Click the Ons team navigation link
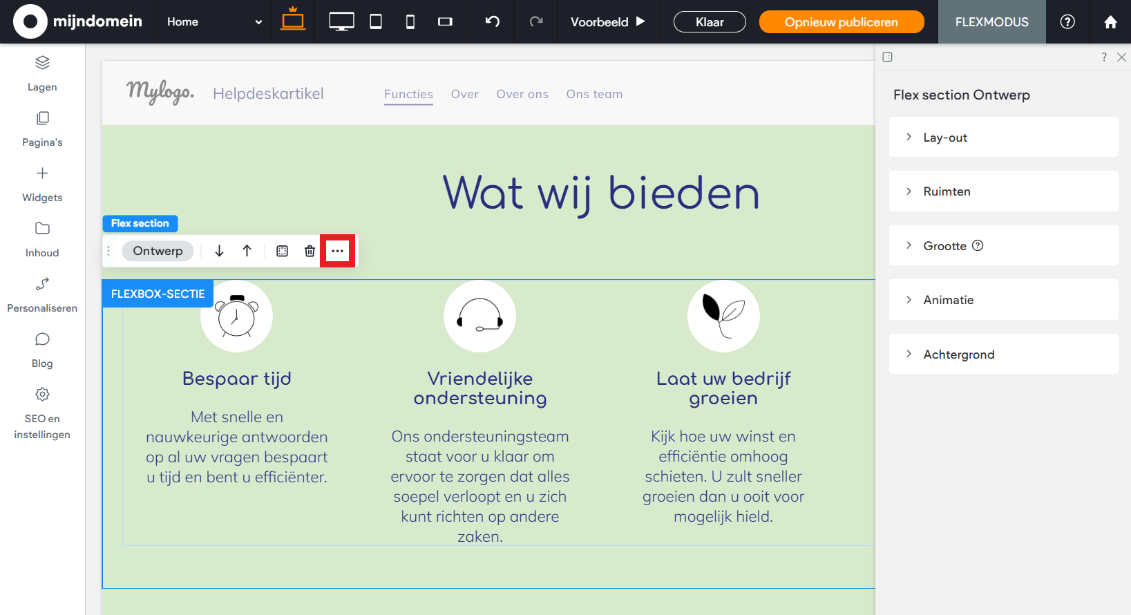 (x=594, y=94)
